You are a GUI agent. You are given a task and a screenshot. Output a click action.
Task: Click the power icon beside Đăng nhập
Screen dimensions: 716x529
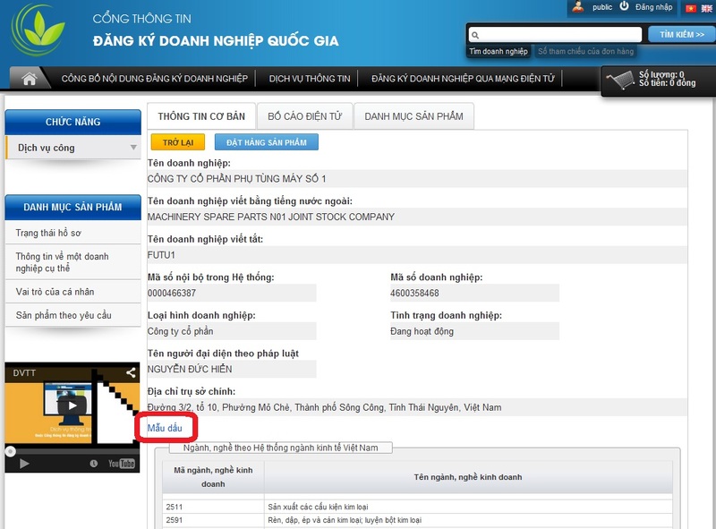pos(624,6)
